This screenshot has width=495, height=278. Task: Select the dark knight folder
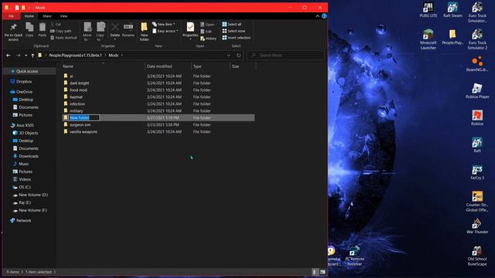[79, 83]
